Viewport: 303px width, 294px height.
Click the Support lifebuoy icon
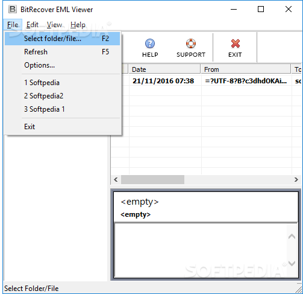click(191, 43)
